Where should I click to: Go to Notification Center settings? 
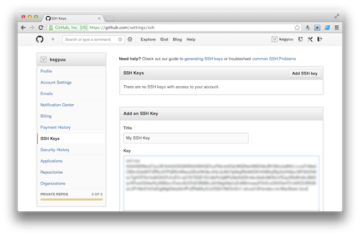pos(57,105)
